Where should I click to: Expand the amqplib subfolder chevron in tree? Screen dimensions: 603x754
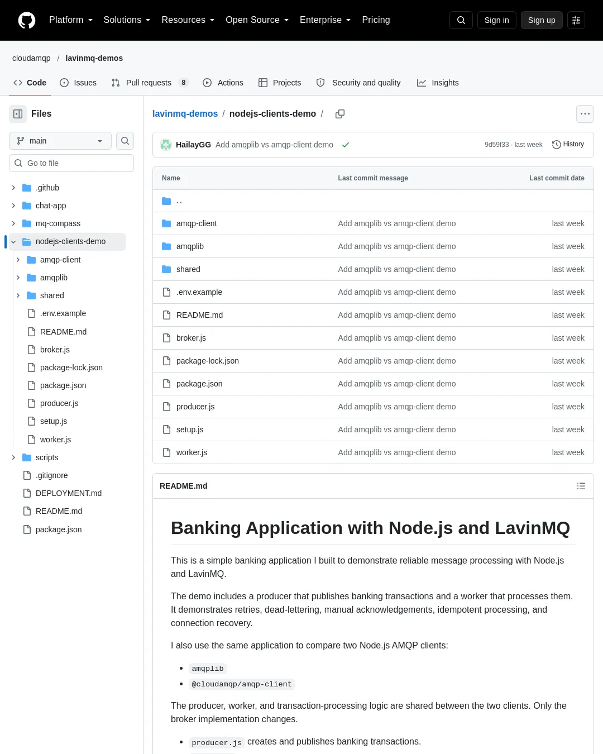tap(18, 278)
